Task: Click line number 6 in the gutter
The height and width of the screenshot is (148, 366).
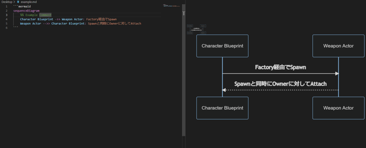Action: click(x=6, y=28)
